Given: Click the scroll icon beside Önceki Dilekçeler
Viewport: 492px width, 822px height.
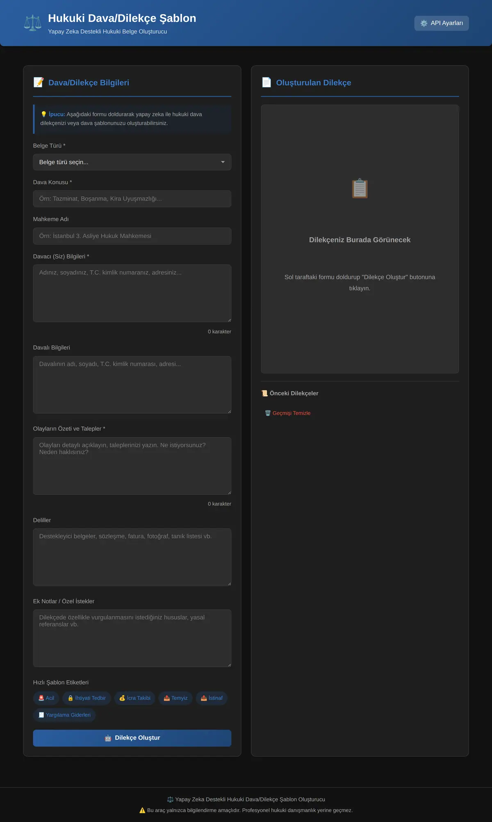Looking at the screenshot, I should (264, 393).
